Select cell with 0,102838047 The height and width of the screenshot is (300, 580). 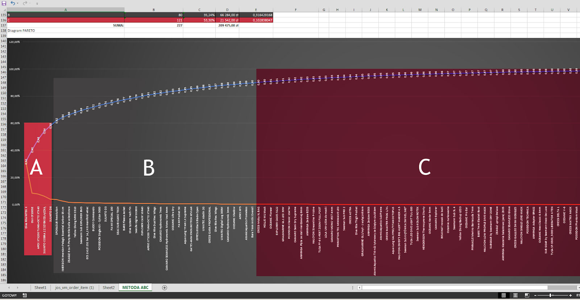click(x=256, y=20)
